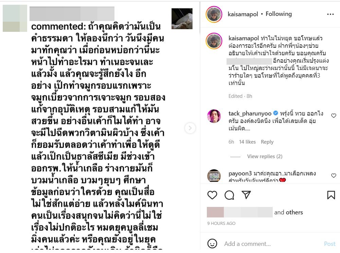340x253 pixels.
Task: View 14 likes on comment
Action: [247, 142]
